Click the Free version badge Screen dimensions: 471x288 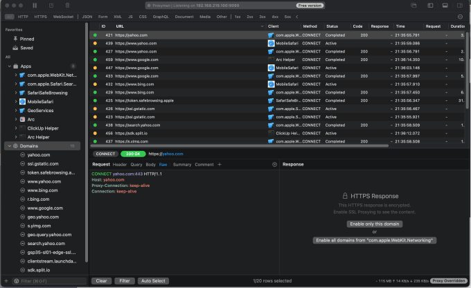(310, 6)
